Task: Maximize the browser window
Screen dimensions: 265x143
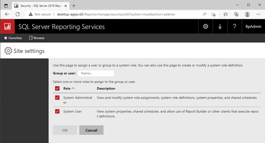Action: (x=248, y=5)
